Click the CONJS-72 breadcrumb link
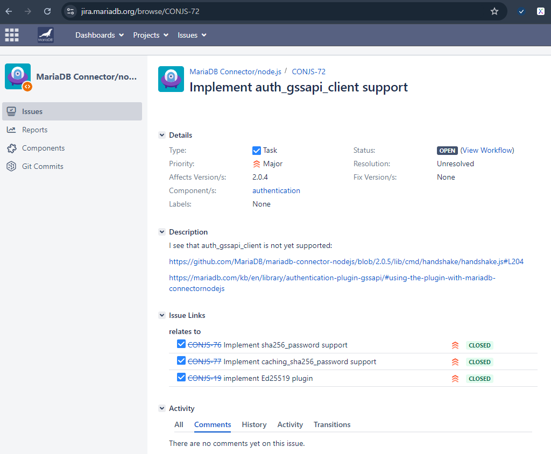This screenshot has width=551, height=454. click(x=308, y=72)
